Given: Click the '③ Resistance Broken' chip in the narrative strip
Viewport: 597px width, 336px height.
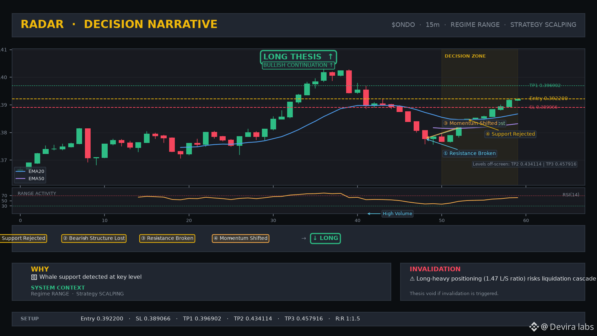Looking at the screenshot, I should [x=167, y=238].
